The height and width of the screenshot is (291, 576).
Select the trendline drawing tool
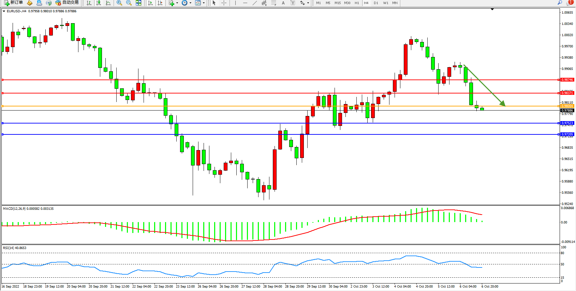[254, 3]
